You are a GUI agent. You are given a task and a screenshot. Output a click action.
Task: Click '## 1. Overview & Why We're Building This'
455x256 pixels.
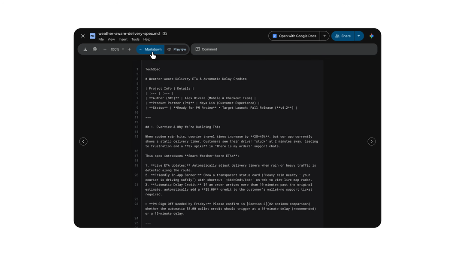183,127
